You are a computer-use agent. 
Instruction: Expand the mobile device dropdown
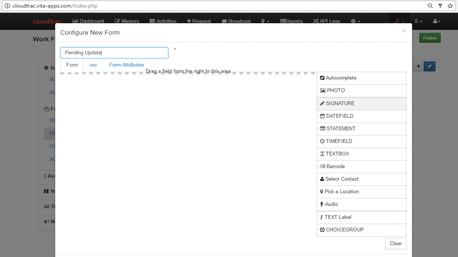[x=419, y=21]
